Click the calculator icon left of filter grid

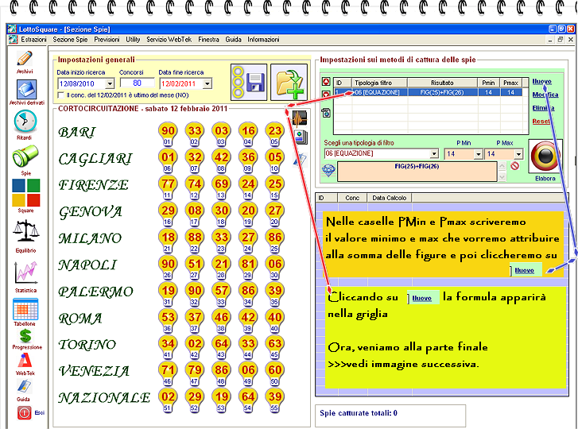click(326, 113)
